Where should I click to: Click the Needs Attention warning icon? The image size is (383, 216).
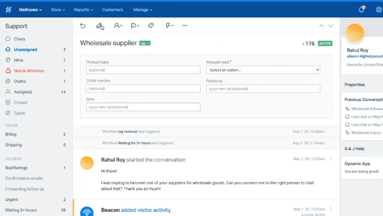pos(8,70)
